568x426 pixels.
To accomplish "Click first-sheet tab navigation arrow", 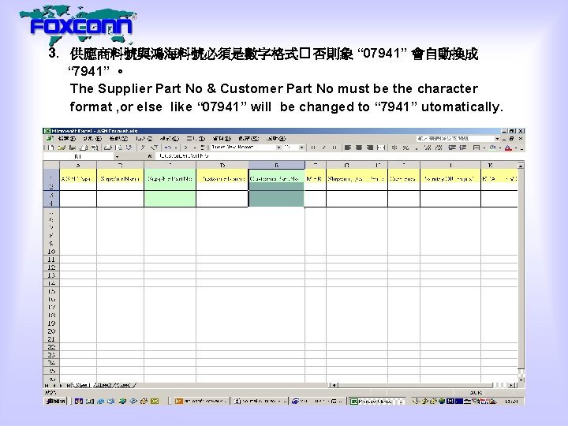I will pos(47,386).
